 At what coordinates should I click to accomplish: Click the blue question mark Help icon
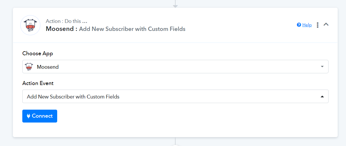pos(299,25)
